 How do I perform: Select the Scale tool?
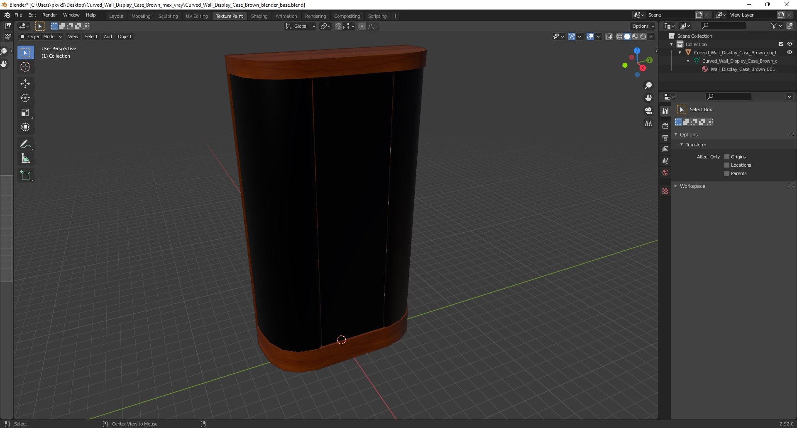(x=25, y=112)
